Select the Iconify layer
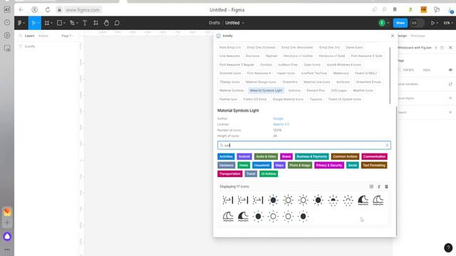Viewport: 456px width, 256px height. (x=30, y=46)
